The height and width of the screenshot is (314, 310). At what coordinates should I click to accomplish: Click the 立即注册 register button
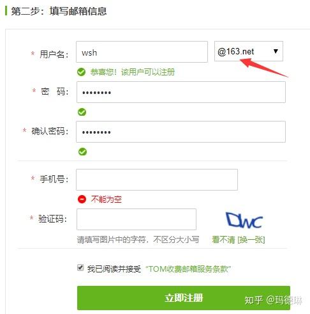pos(184,298)
